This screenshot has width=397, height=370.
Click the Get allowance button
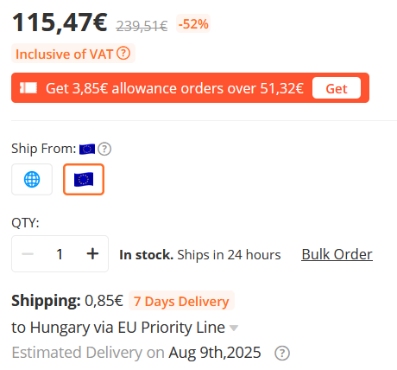click(x=337, y=88)
